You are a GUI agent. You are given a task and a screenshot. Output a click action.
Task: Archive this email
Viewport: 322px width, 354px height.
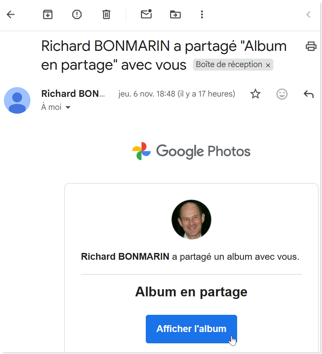coord(48,14)
